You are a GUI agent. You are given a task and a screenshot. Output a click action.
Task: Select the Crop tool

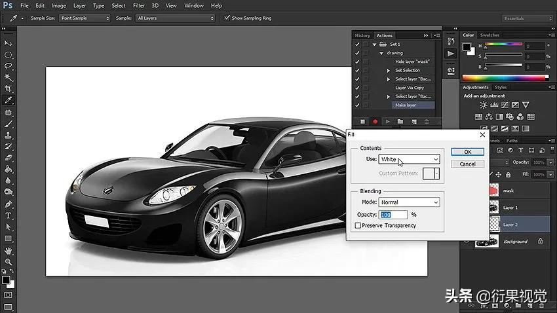point(9,89)
